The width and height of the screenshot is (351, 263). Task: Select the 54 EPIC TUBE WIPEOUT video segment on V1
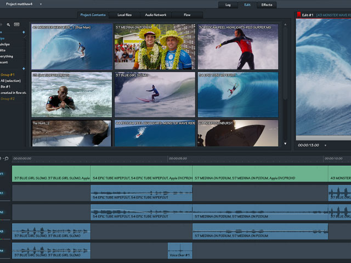click(x=141, y=174)
